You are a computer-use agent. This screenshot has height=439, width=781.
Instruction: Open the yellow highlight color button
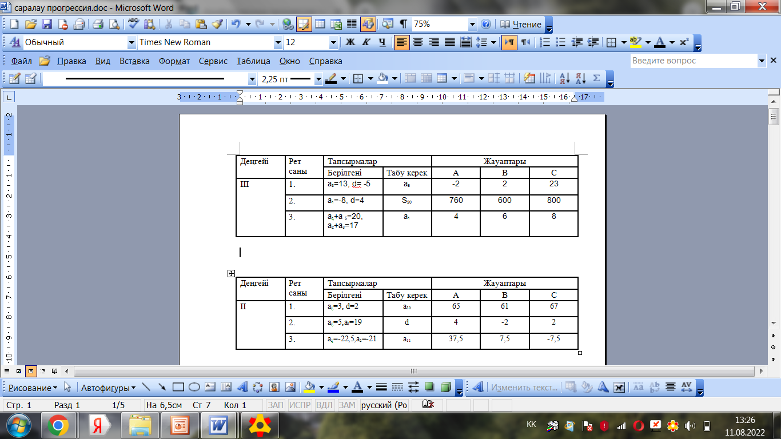point(635,42)
